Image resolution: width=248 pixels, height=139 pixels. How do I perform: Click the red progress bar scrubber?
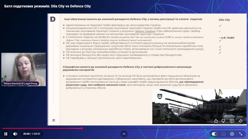(x=82, y=128)
